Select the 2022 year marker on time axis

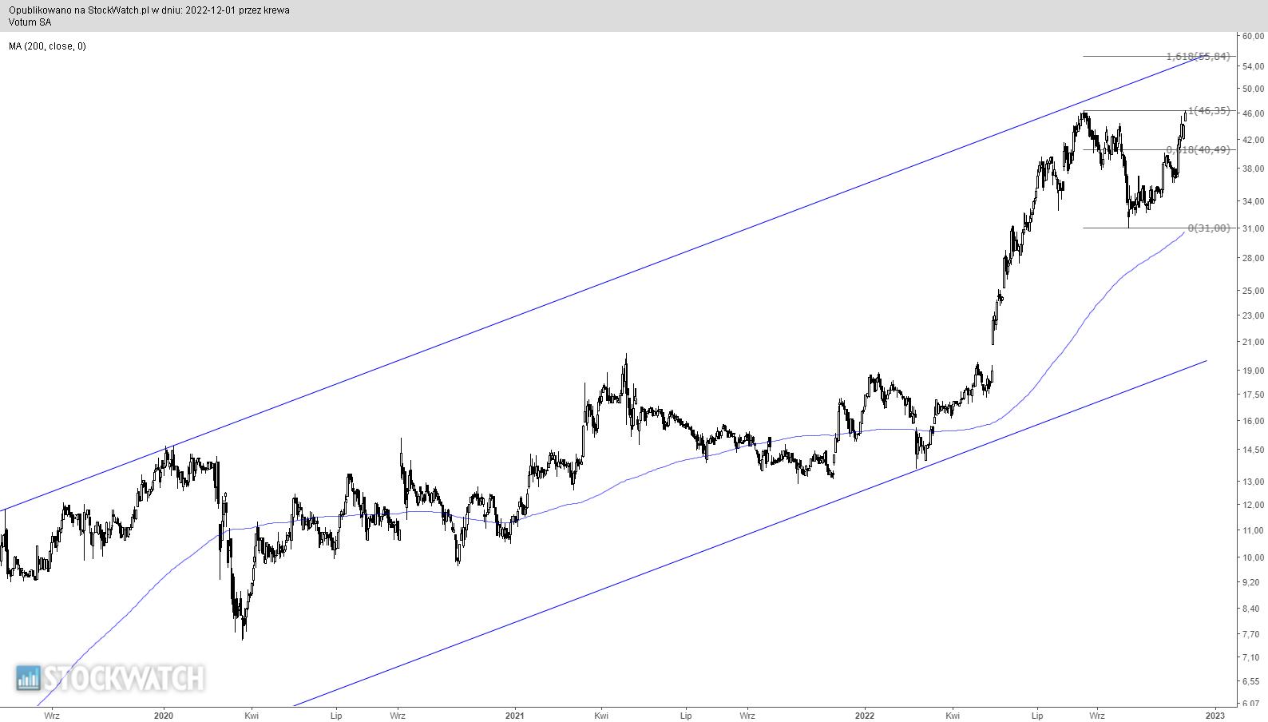point(866,716)
